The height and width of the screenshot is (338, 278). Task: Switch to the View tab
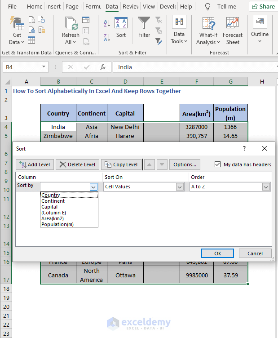pyautogui.click(x=149, y=7)
